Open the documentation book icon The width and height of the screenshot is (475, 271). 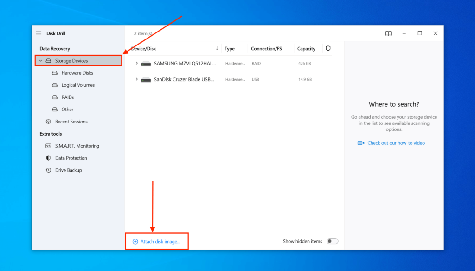tap(388, 33)
